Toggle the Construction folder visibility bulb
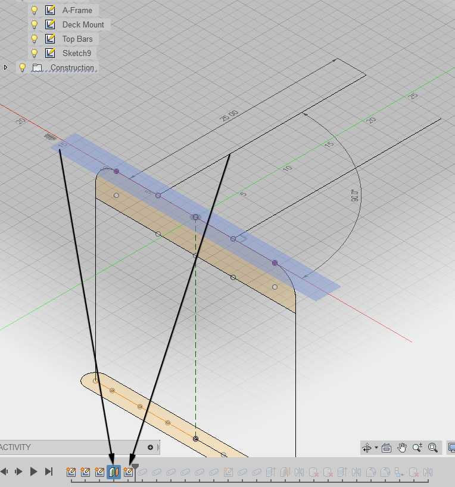This screenshot has height=487, width=455. pyautogui.click(x=23, y=67)
